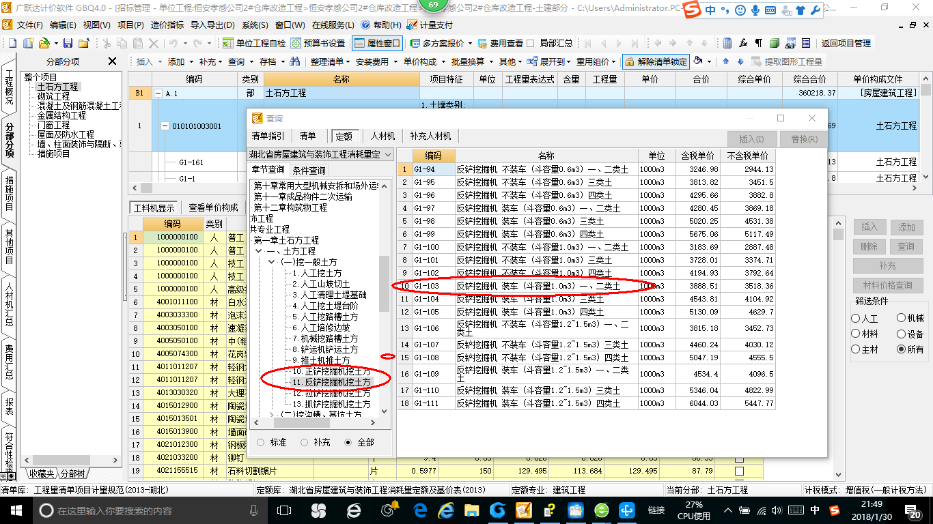Click the blue move-down arrow icon
This screenshot has height=524, width=933.
point(740,61)
